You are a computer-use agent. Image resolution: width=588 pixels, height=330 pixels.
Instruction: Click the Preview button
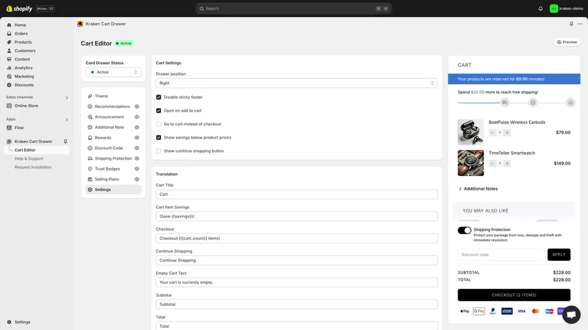567,42
